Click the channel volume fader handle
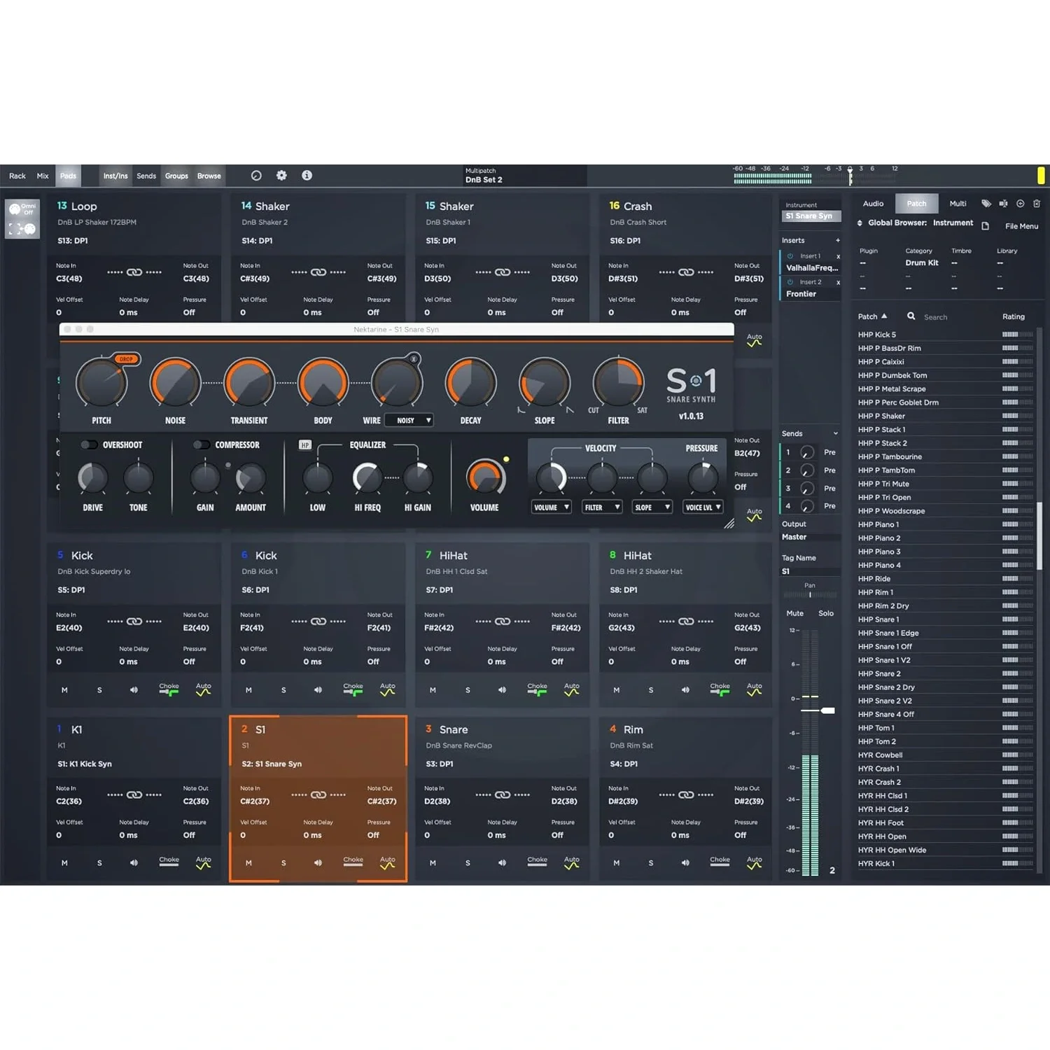This screenshot has width=1050, height=1050. (827, 710)
